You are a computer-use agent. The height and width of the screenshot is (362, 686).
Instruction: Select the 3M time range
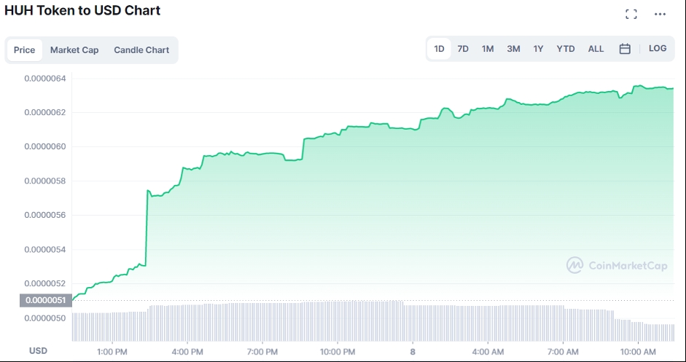[513, 49]
